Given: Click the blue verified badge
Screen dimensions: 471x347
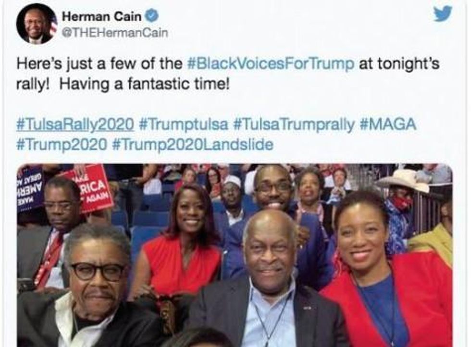Looking at the screenshot, I should tap(152, 16).
